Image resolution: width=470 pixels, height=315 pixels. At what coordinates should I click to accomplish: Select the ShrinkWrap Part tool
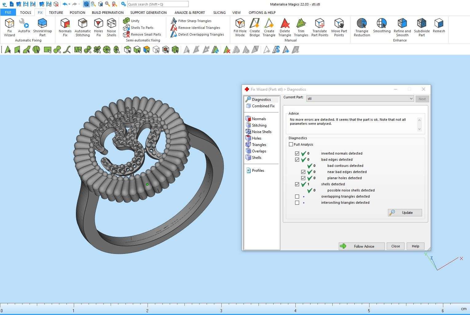pos(42,27)
